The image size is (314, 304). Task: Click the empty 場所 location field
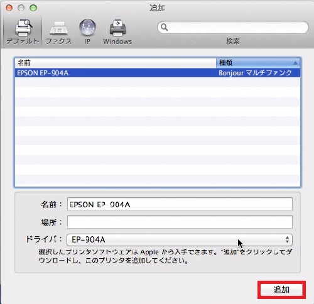[x=180, y=222]
